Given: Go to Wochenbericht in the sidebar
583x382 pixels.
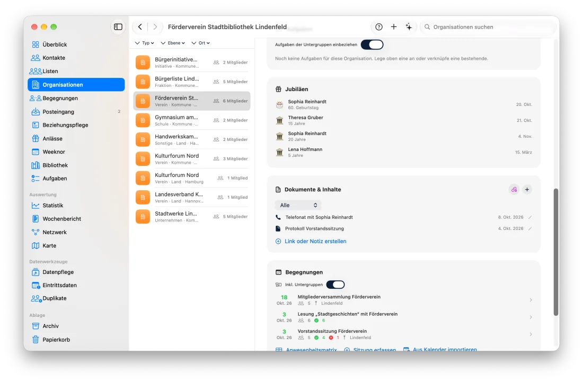Looking at the screenshot, I should click(76, 219).
